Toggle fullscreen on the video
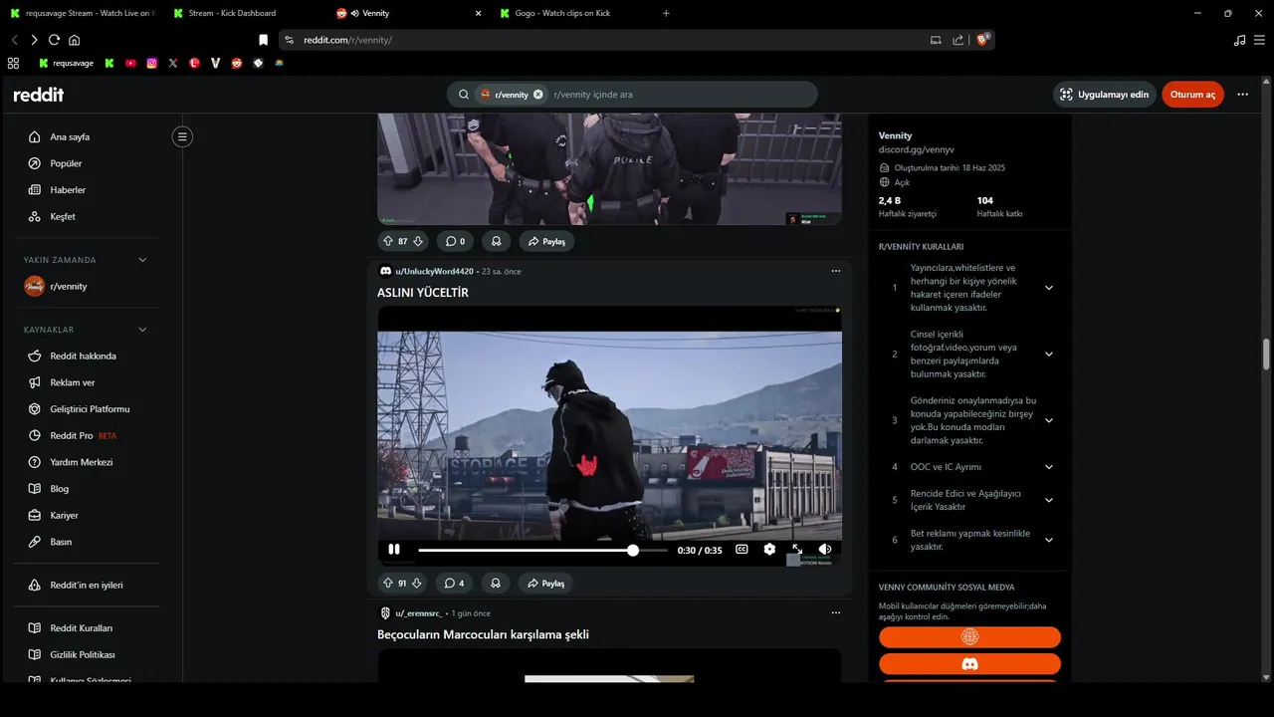Image resolution: width=1274 pixels, height=717 pixels. pos(797,549)
